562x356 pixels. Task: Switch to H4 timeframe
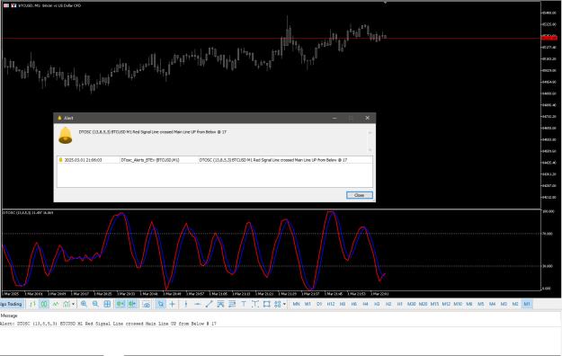[365, 304]
